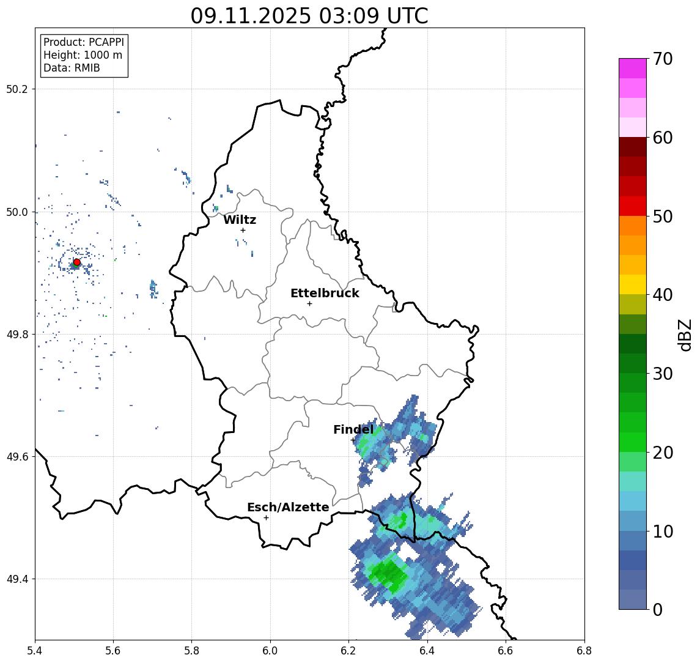Click the slate blue bottom colorbar segment
The height and width of the screenshot is (663, 700).
click(633, 599)
